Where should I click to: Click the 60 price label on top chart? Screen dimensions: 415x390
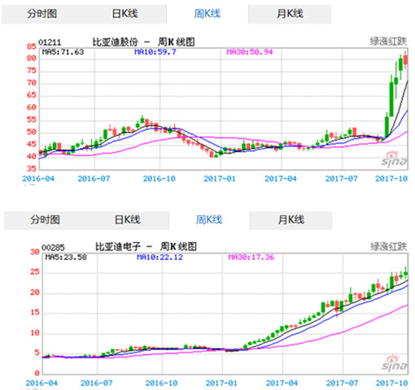click(x=32, y=108)
